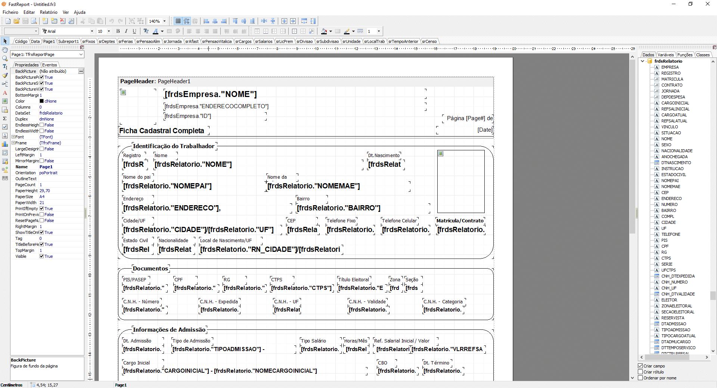
Task: Click the Bold formatting icon
Action: 118,31
